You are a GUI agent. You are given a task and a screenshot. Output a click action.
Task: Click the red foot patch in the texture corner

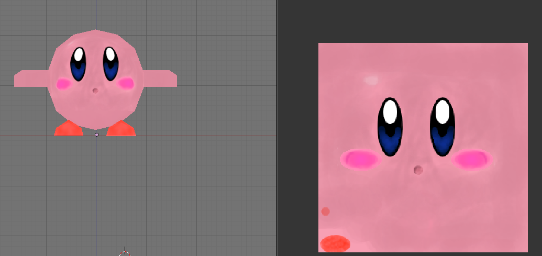(335, 243)
